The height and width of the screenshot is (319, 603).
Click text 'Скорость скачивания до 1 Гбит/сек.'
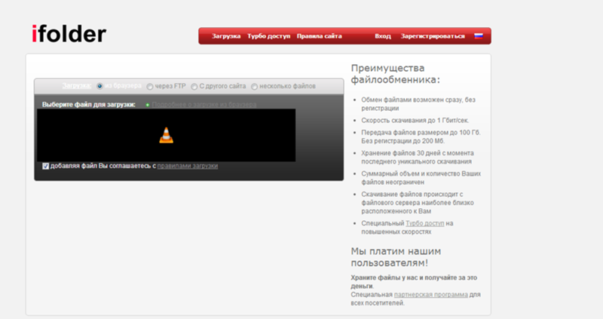pos(415,121)
